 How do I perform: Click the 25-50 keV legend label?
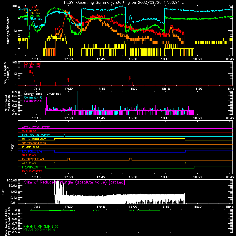point(32,16)
